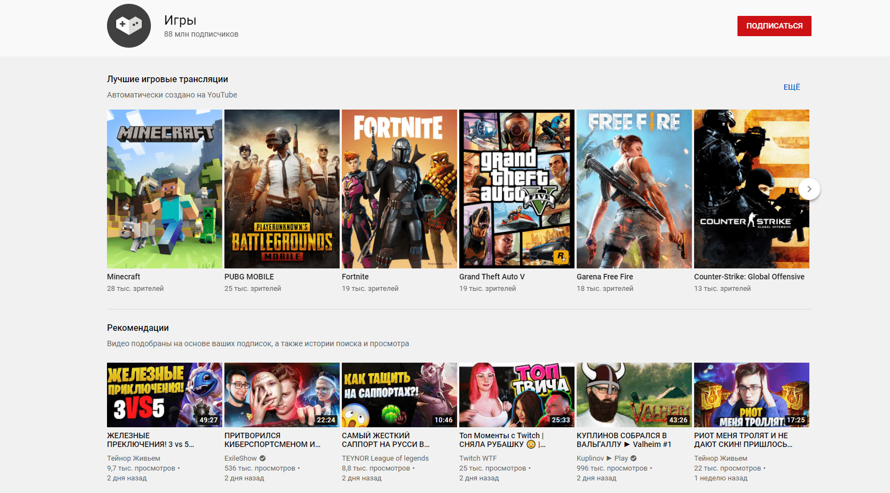The image size is (890, 493).
Task: Expand list with the ЕЩЁ link
Action: [791, 87]
